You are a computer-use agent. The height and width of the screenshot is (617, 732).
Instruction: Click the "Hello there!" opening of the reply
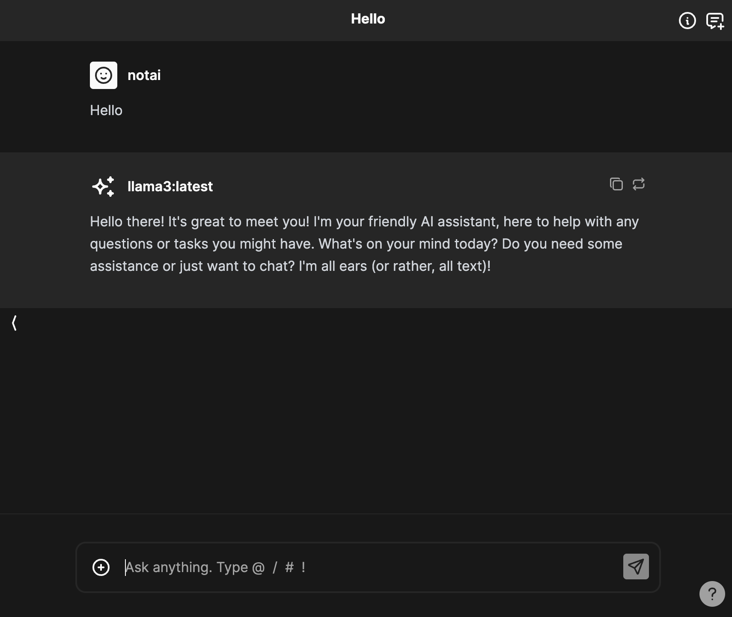[x=127, y=222]
